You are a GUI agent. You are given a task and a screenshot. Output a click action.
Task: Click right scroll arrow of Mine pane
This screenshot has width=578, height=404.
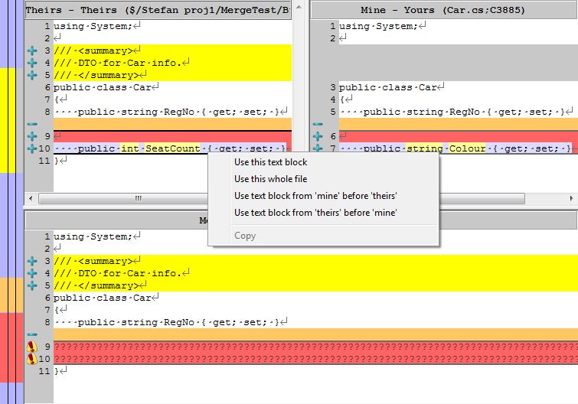click(571, 198)
